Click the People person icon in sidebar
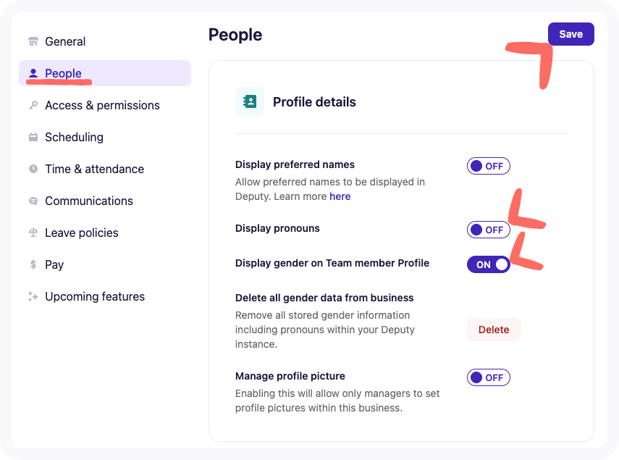Screen dimensions: 619x460 pos(33,73)
